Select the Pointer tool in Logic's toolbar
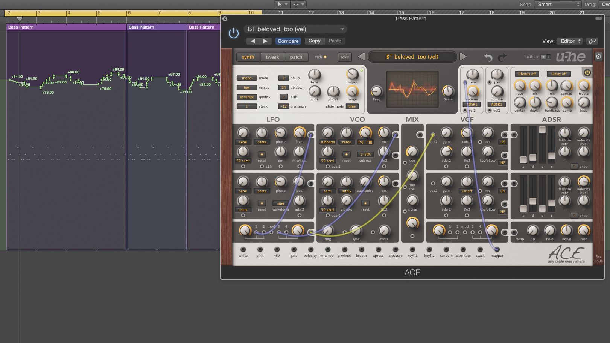610x343 pixels. 280,4
